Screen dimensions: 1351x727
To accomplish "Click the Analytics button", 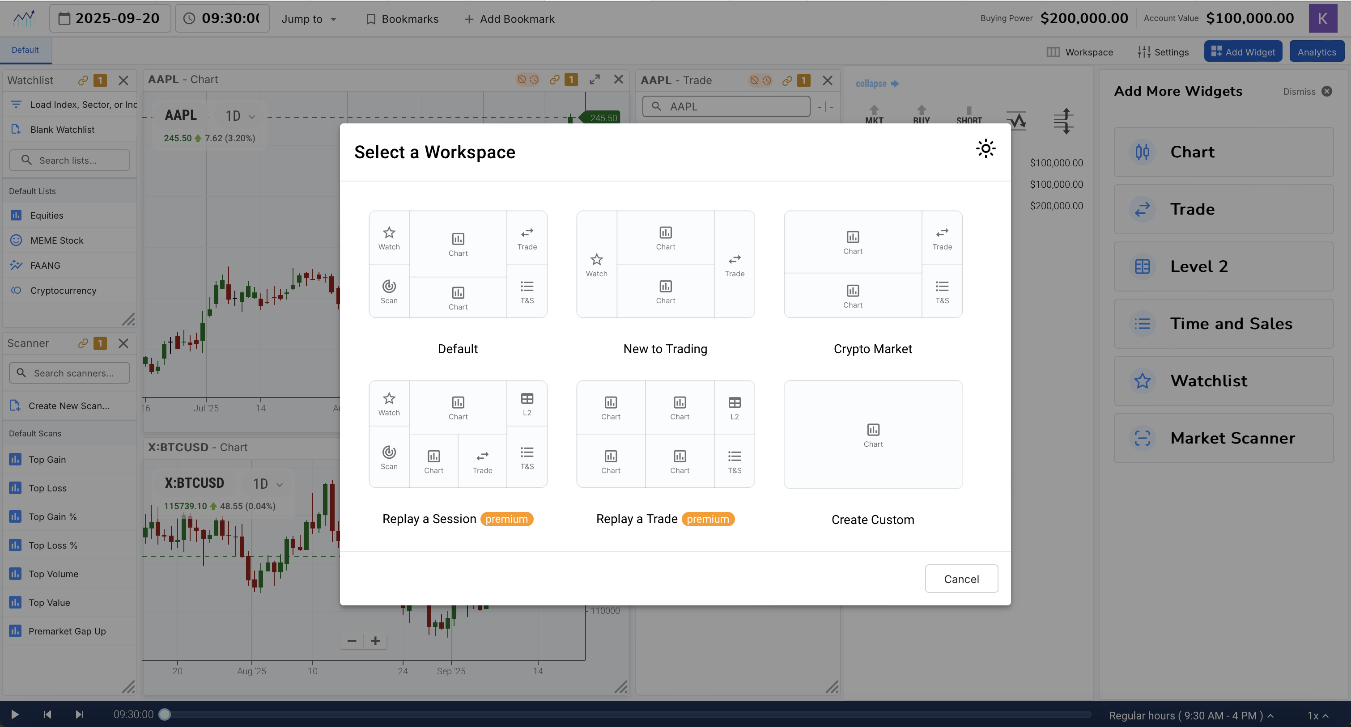I will (1316, 52).
